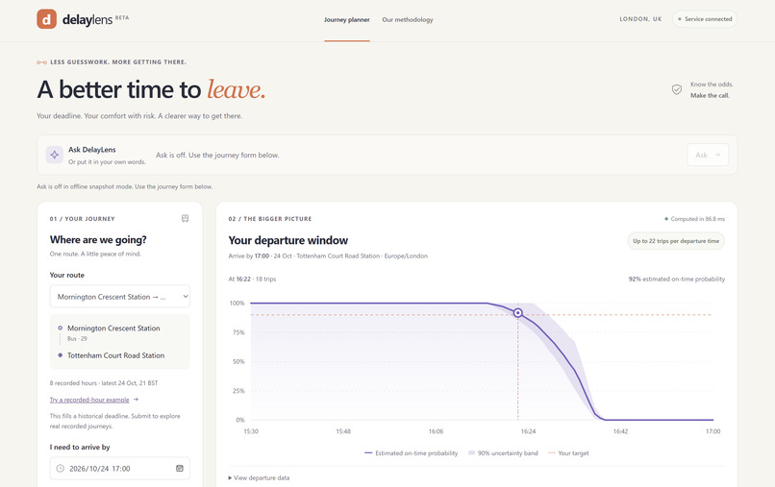Click the 50% y-axis label
Viewport: 775px width, 487px height.
238,361
